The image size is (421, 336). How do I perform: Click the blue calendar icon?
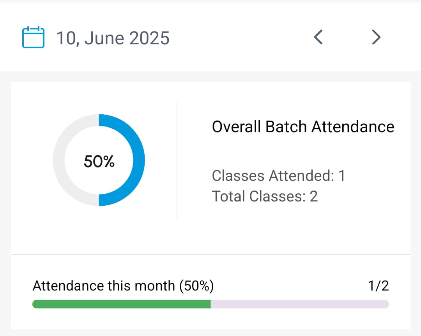(33, 37)
